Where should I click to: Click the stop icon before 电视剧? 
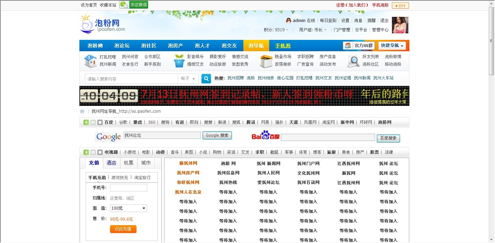click(x=100, y=152)
